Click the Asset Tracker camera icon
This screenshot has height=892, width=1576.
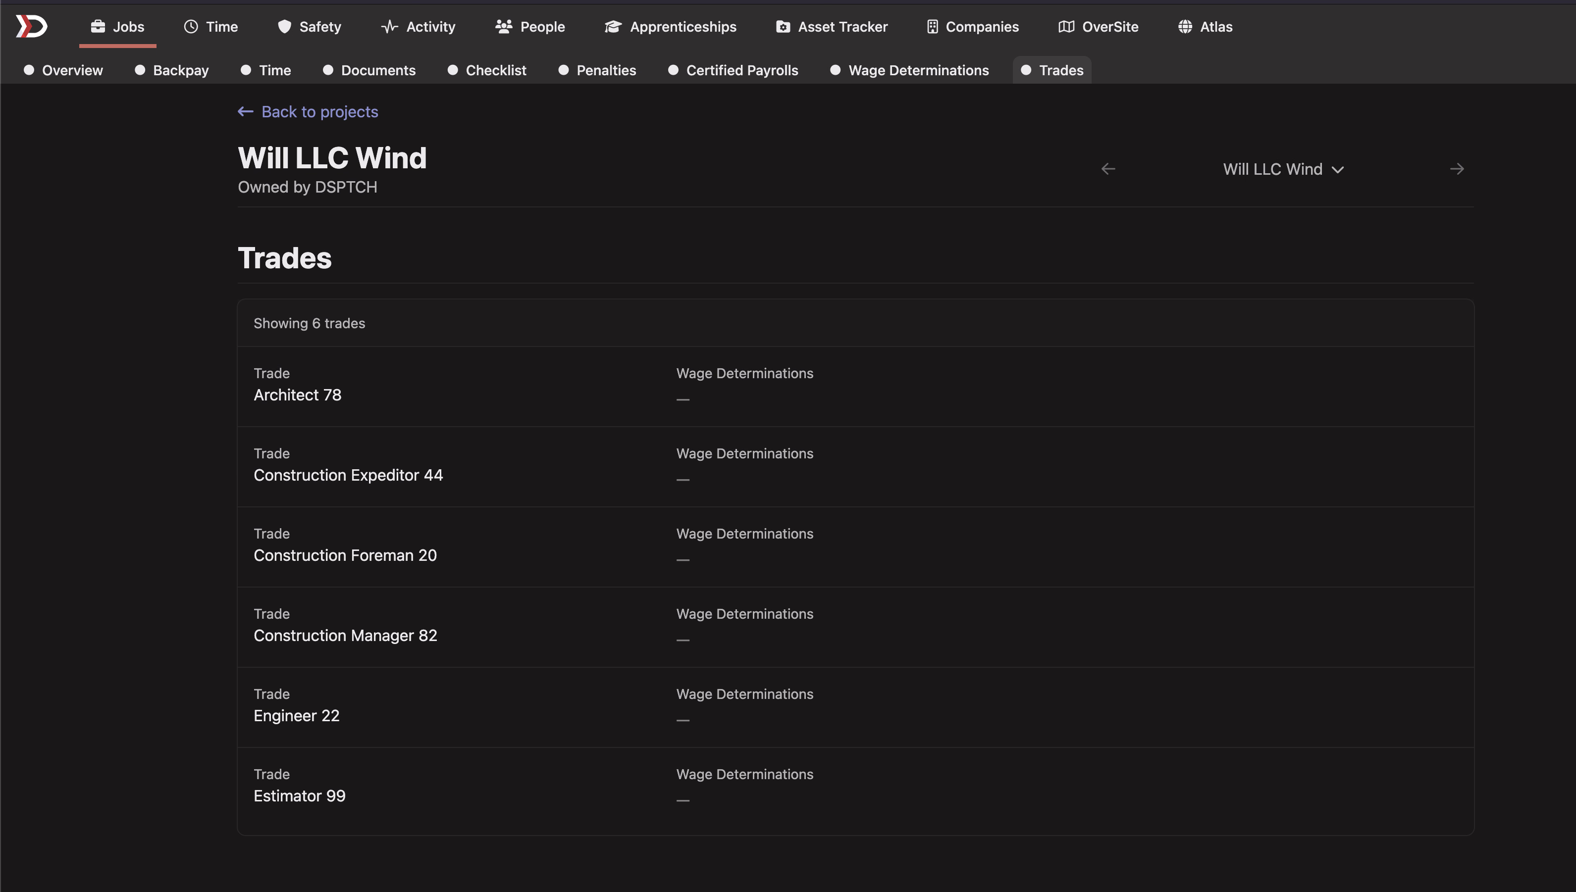[x=783, y=26]
